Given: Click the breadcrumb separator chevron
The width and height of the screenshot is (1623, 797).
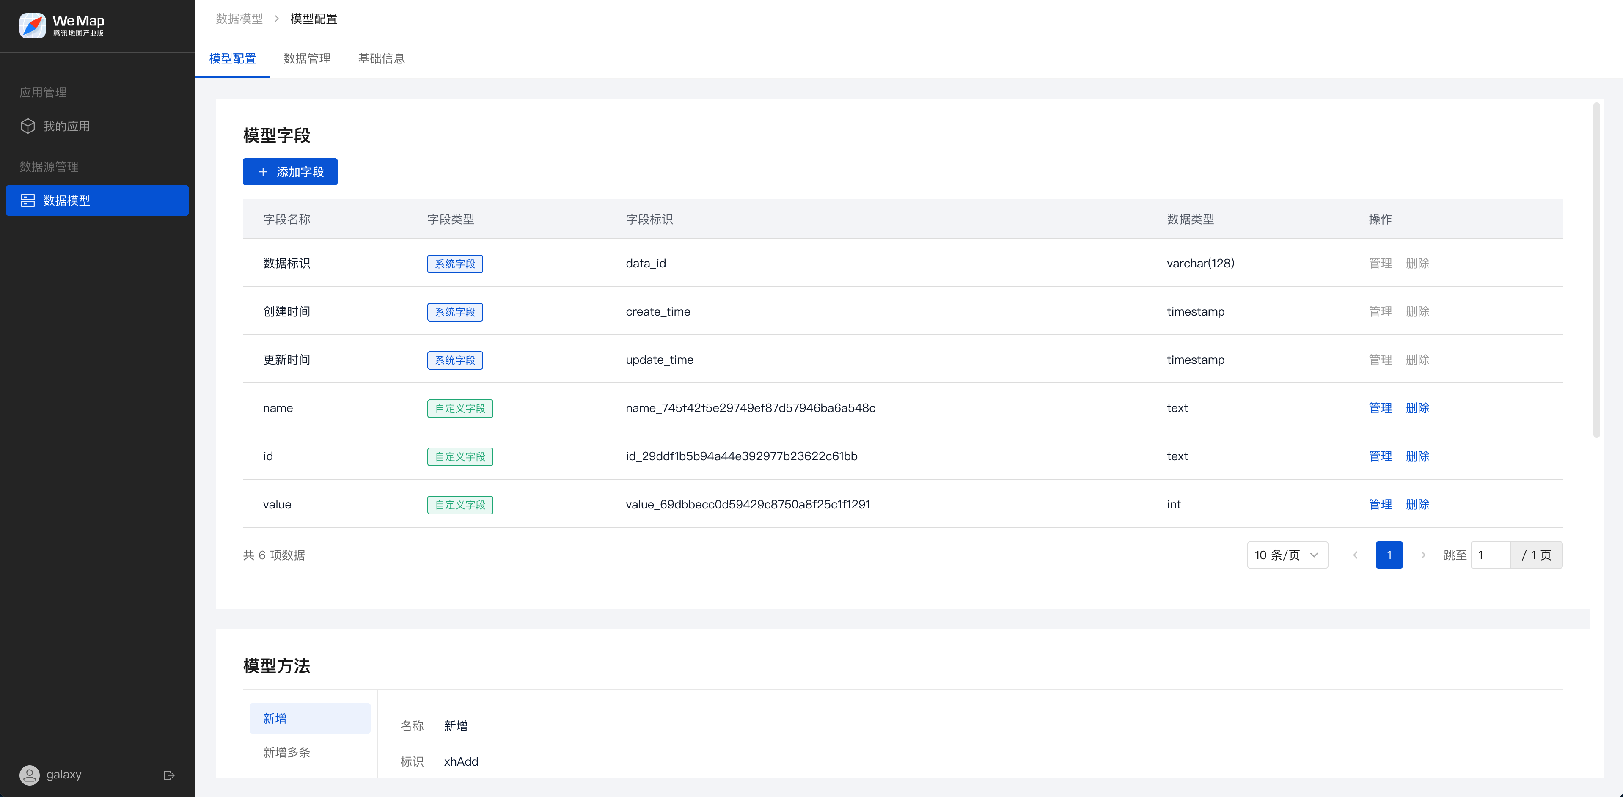Looking at the screenshot, I should (x=277, y=19).
